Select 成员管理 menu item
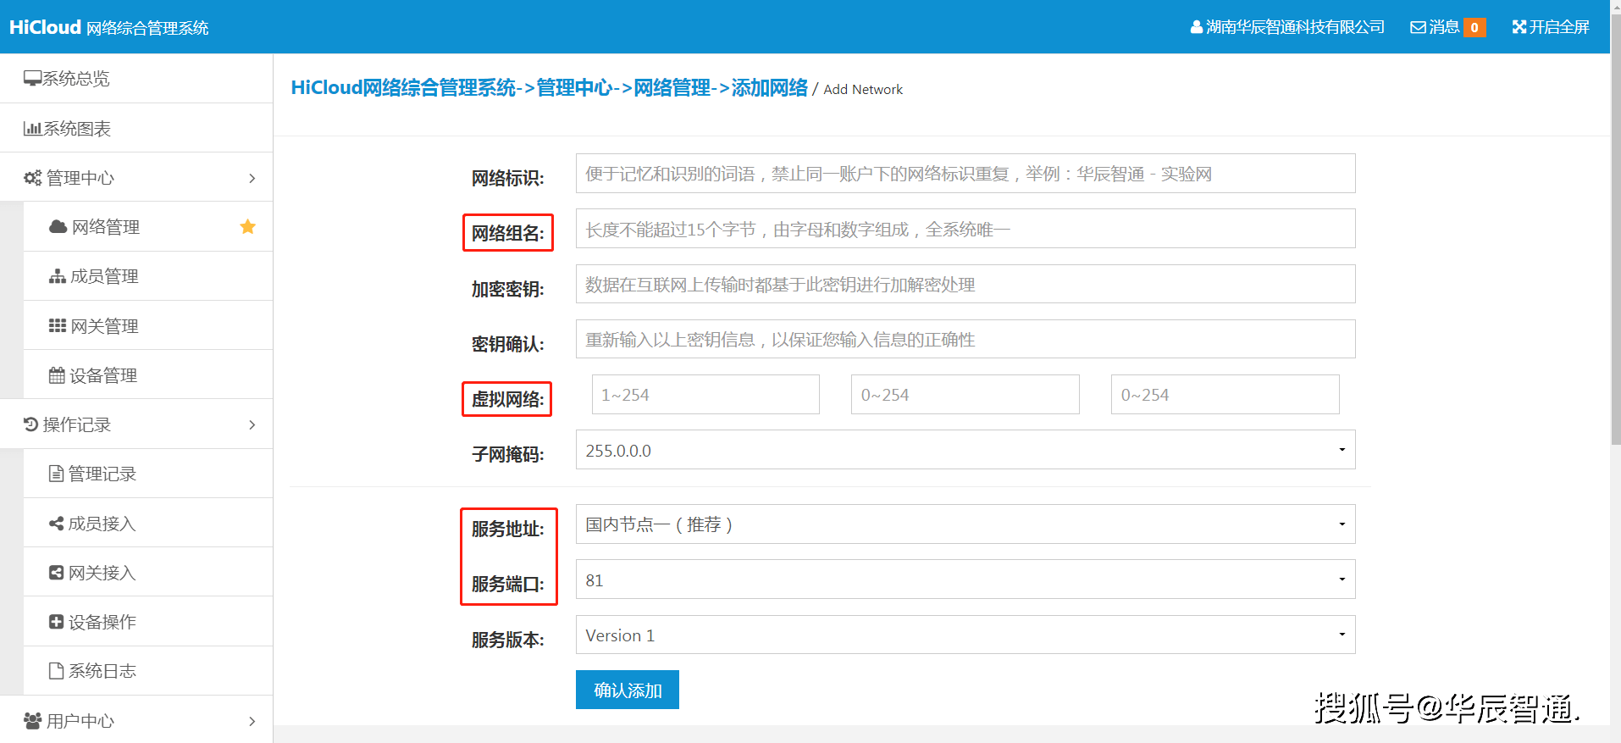This screenshot has height=743, width=1621. (148, 276)
